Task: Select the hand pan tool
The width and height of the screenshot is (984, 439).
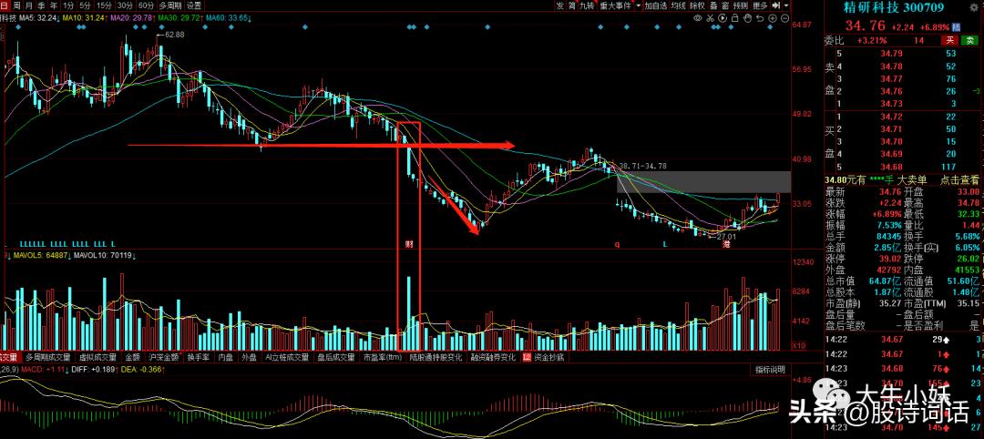Action: tap(747, 18)
